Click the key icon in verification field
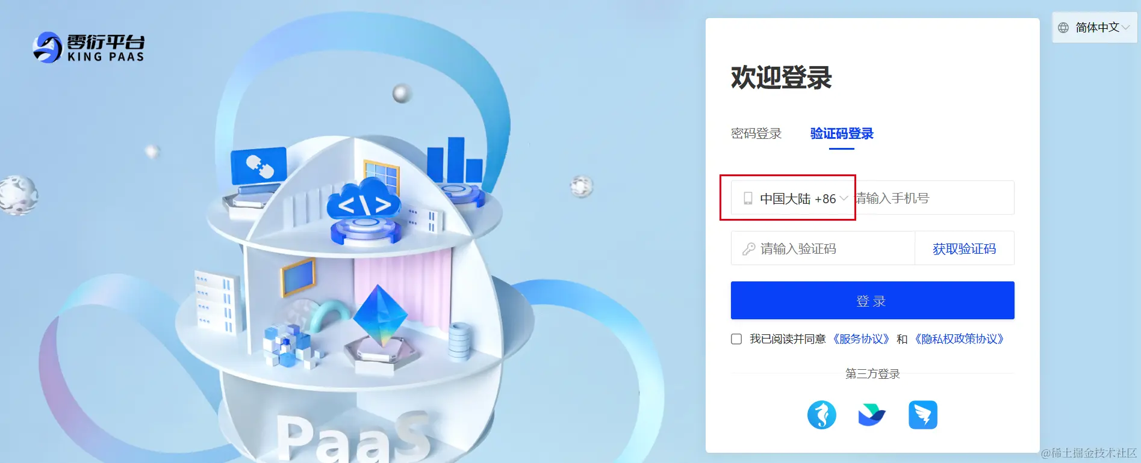This screenshot has height=463, width=1141. click(748, 249)
